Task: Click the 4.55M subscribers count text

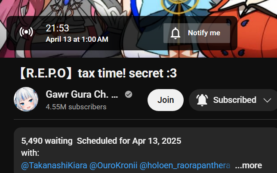Action: pyautogui.click(x=76, y=107)
